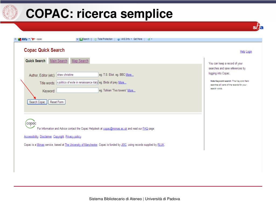Click the Search Copac button
This screenshot has height=207, width=276.
tap(37, 102)
